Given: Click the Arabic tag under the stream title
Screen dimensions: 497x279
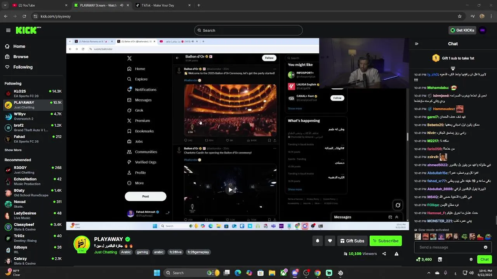Looking at the screenshot, I should [126, 252].
